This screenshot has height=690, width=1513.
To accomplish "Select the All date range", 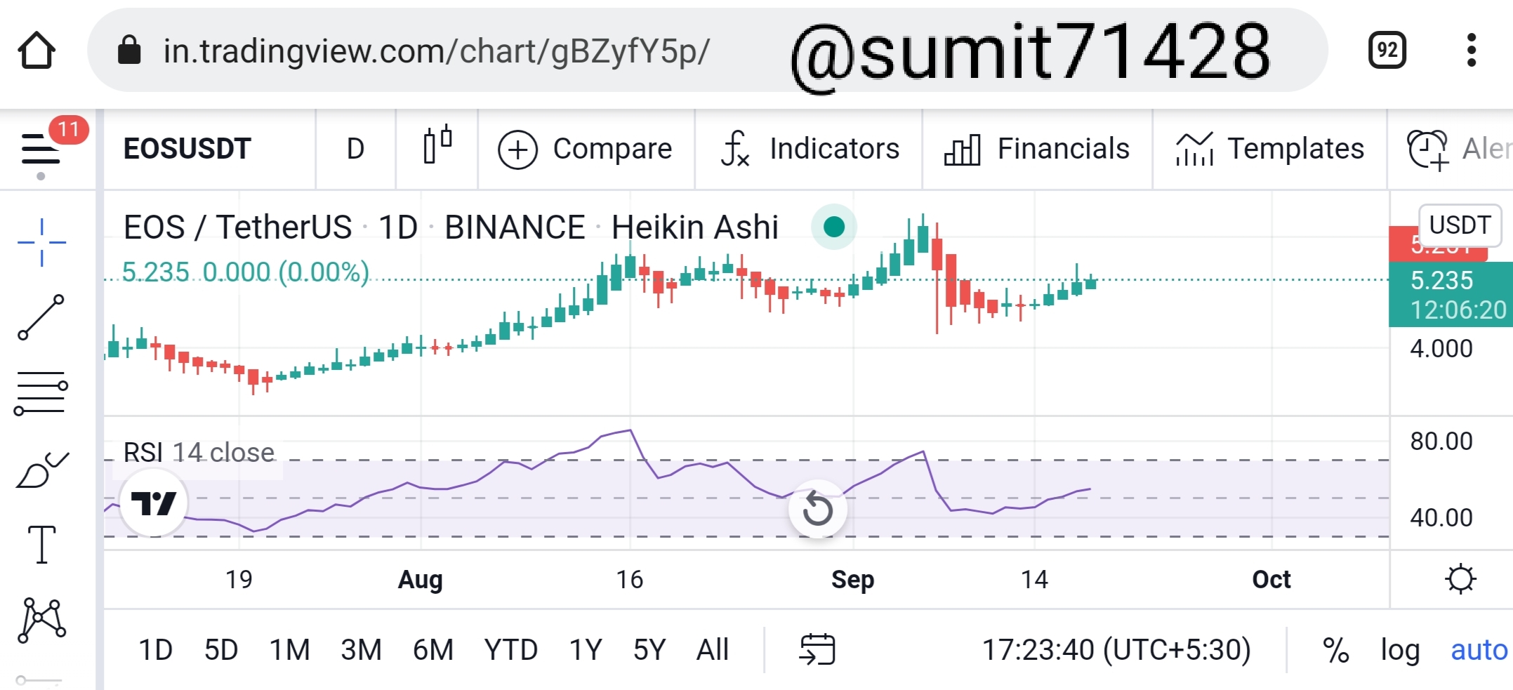I will pos(713,650).
